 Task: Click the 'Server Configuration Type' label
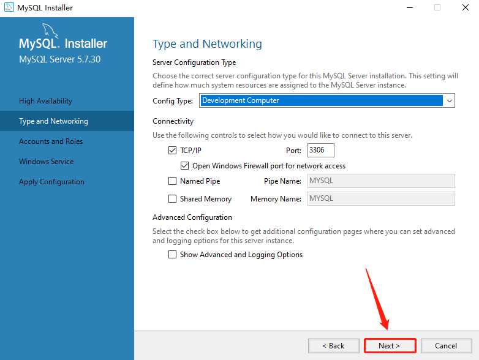[x=194, y=62]
